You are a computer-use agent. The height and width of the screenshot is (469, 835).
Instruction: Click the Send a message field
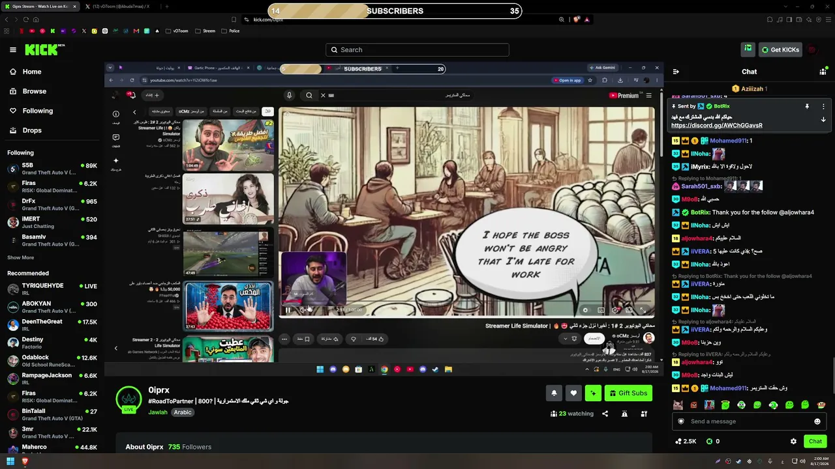[x=750, y=421]
